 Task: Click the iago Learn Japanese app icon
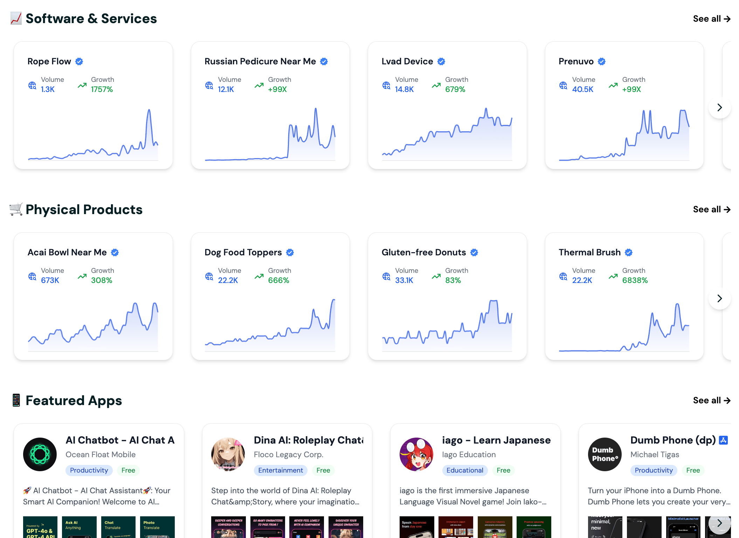[416, 454]
